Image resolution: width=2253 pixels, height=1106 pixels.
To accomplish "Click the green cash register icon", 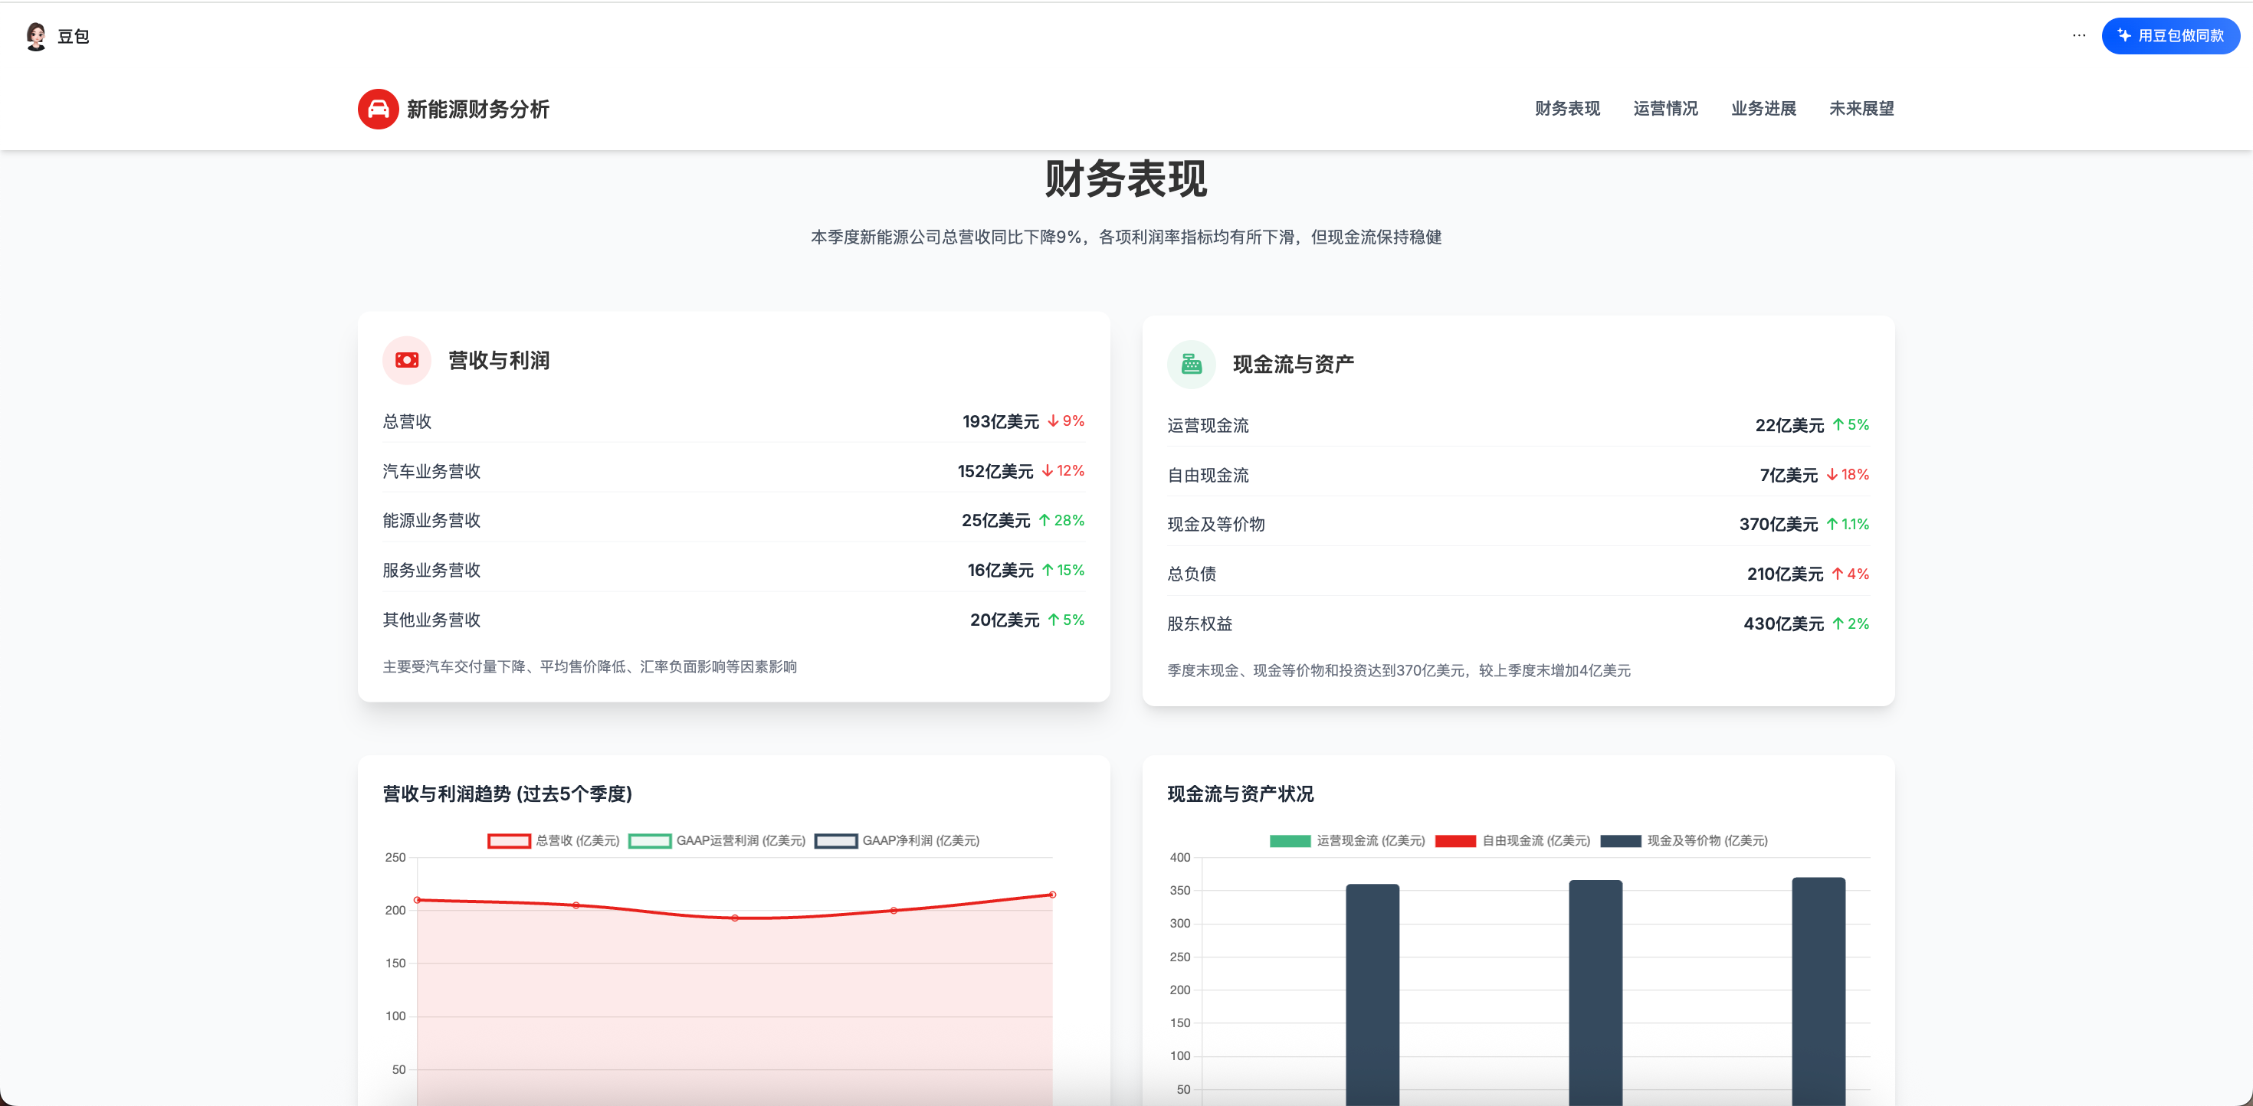I will point(1191,365).
